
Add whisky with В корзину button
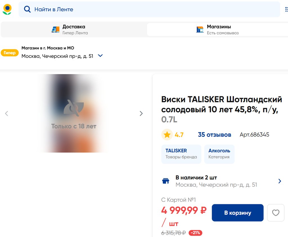point(237,213)
